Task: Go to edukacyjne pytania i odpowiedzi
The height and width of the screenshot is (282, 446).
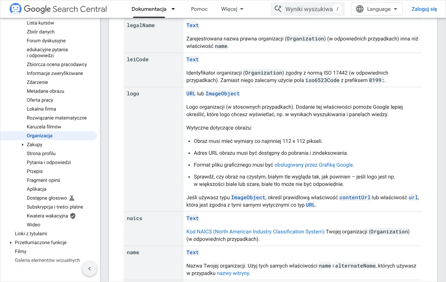Action: click(47, 52)
